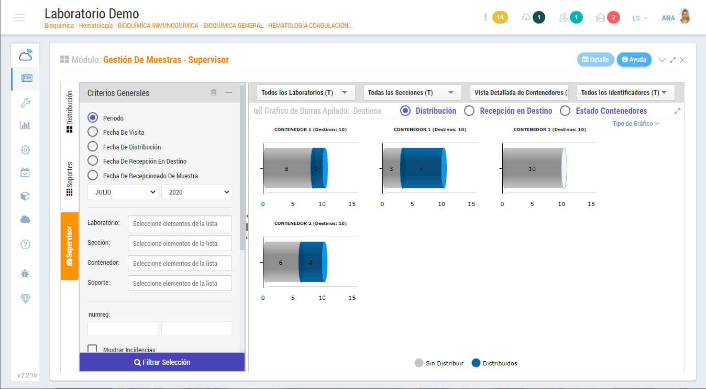The width and height of the screenshot is (706, 389).
Task: Select the Fecha De Distribución radio option
Action: (x=93, y=147)
